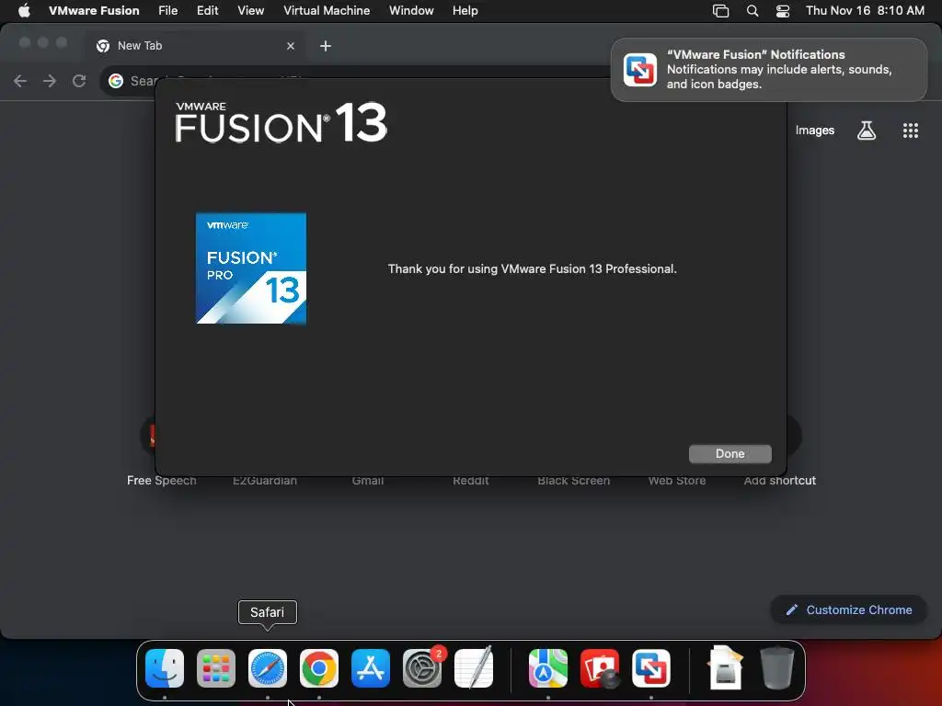Image resolution: width=942 pixels, height=706 pixels.
Task: Click the date and time in the menu bar
Action: click(x=865, y=11)
